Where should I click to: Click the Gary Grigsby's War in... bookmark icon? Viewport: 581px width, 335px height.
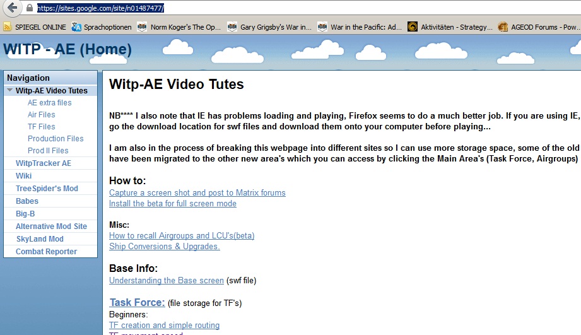[x=232, y=27]
